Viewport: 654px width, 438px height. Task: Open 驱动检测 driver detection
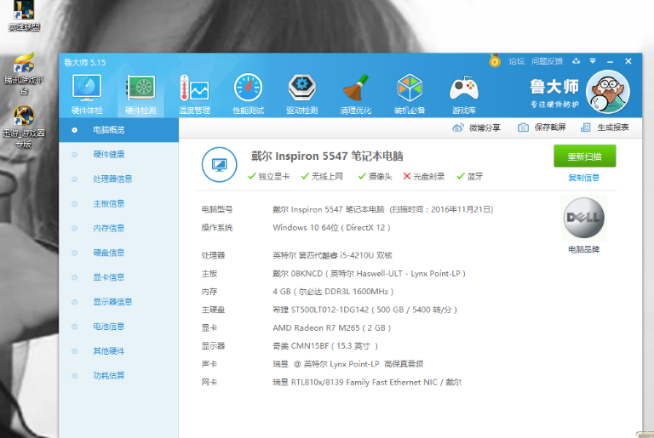tap(302, 94)
